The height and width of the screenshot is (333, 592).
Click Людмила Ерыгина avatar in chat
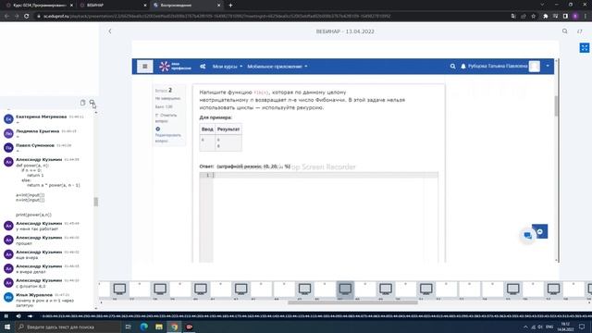(x=8, y=133)
